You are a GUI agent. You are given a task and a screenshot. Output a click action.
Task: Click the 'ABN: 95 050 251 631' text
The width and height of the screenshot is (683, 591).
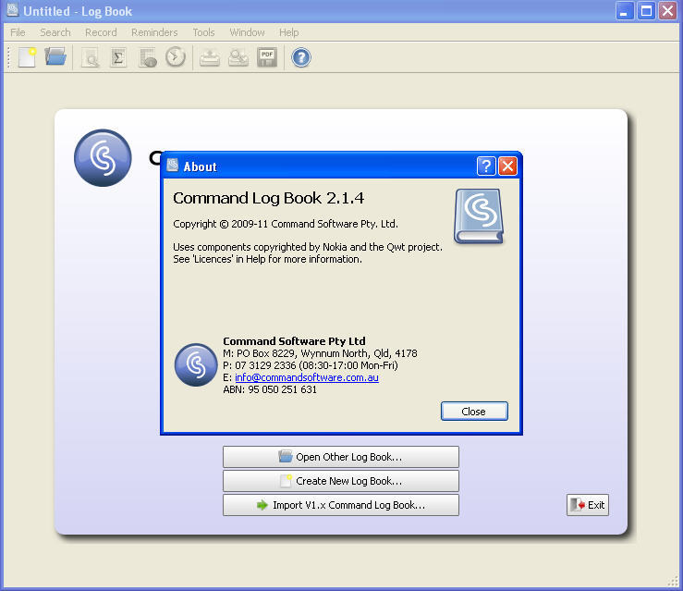point(270,389)
